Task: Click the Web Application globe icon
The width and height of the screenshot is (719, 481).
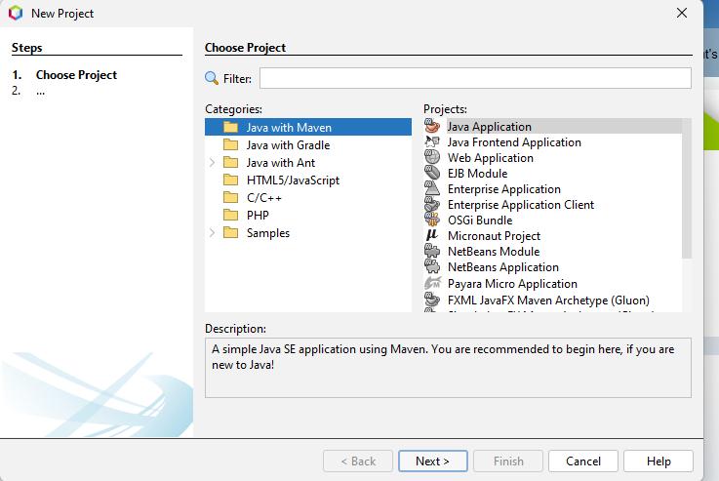Action: (432, 157)
